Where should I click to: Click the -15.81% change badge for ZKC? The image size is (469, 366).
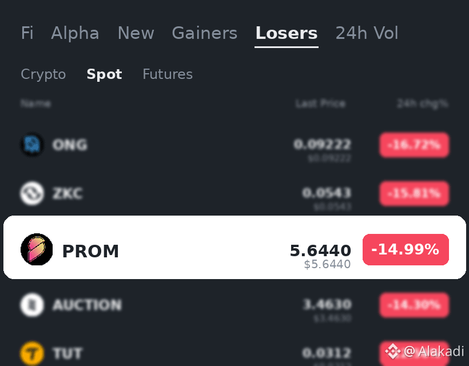(x=414, y=193)
